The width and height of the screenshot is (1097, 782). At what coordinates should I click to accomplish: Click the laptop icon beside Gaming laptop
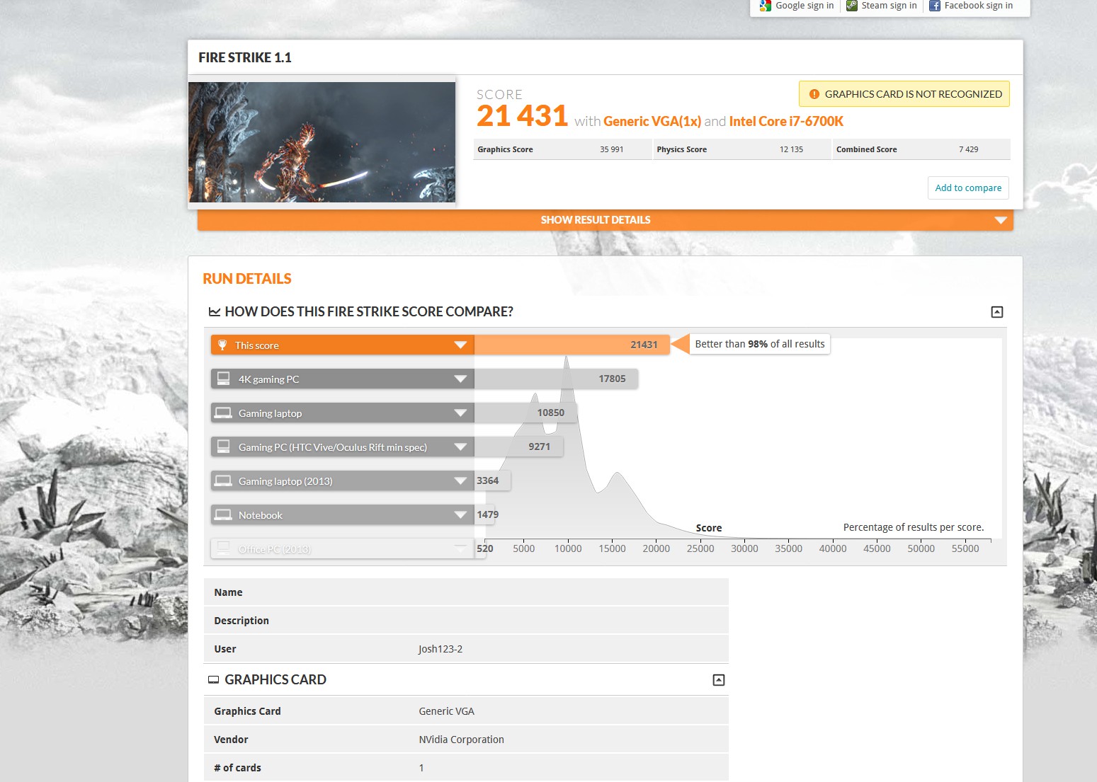pos(223,413)
